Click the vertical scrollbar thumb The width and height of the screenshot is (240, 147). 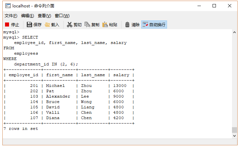[234, 130]
